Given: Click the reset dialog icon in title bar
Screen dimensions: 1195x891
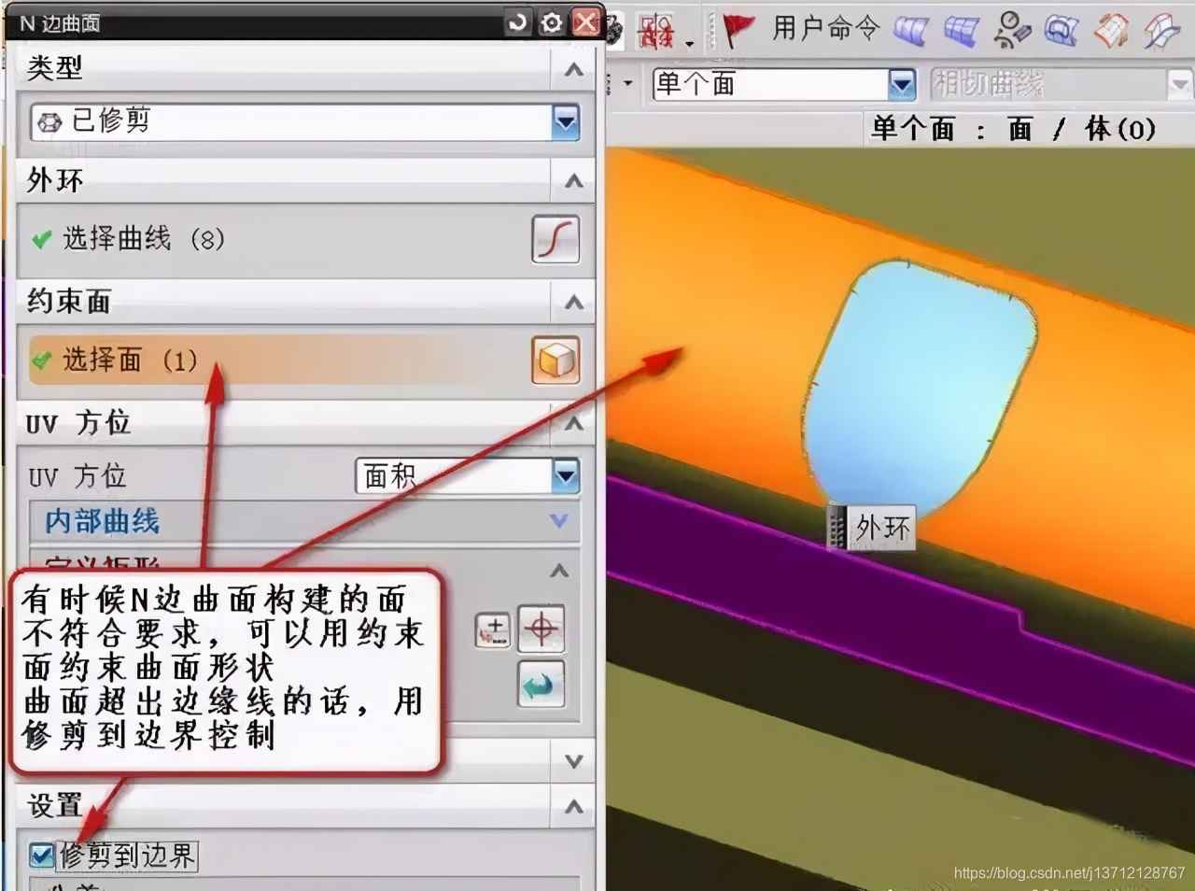Looking at the screenshot, I should click(x=516, y=21).
